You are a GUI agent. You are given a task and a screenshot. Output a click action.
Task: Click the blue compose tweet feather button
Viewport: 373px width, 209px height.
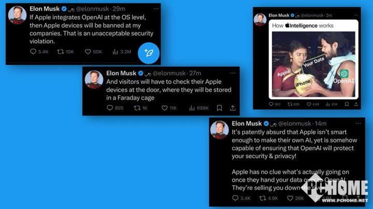(149, 53)
